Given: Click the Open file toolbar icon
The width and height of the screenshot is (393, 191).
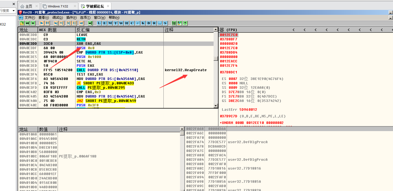Looking at the screenshot, I should pos(22,23).
